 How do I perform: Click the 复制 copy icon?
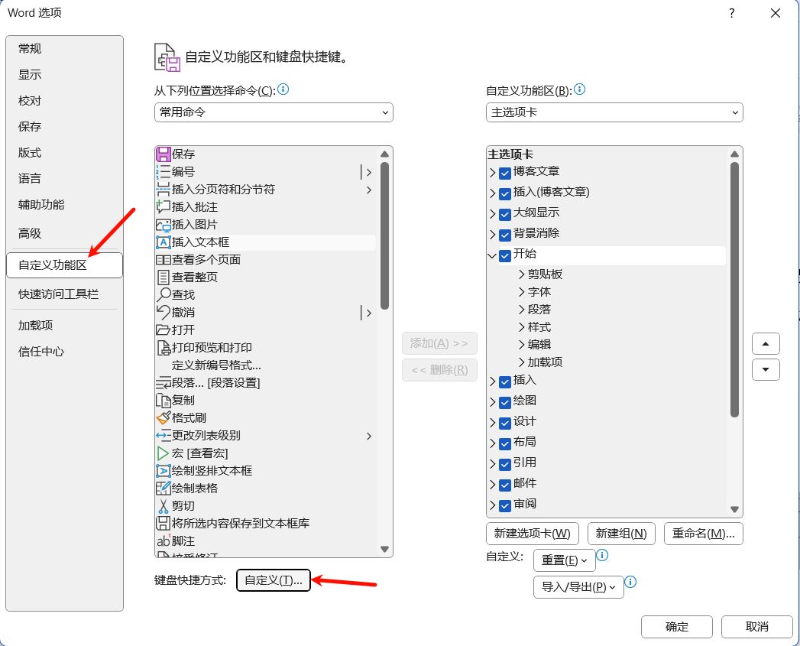point(163,401)
